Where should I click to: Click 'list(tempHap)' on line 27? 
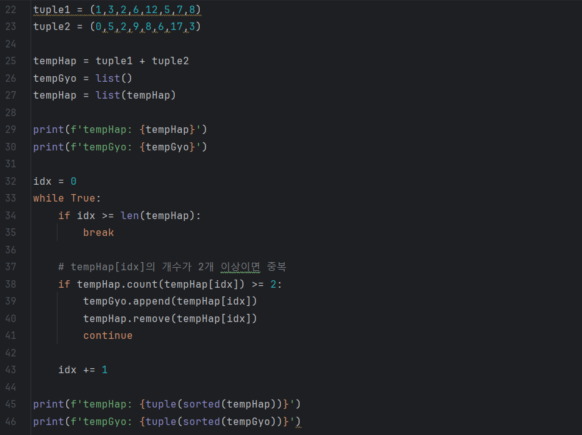pos(136,95)
